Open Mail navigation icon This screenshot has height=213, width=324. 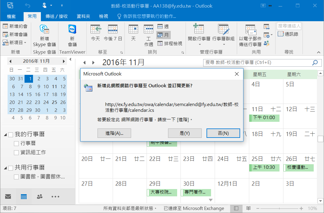pyautogui.click(x=8, y=196)
